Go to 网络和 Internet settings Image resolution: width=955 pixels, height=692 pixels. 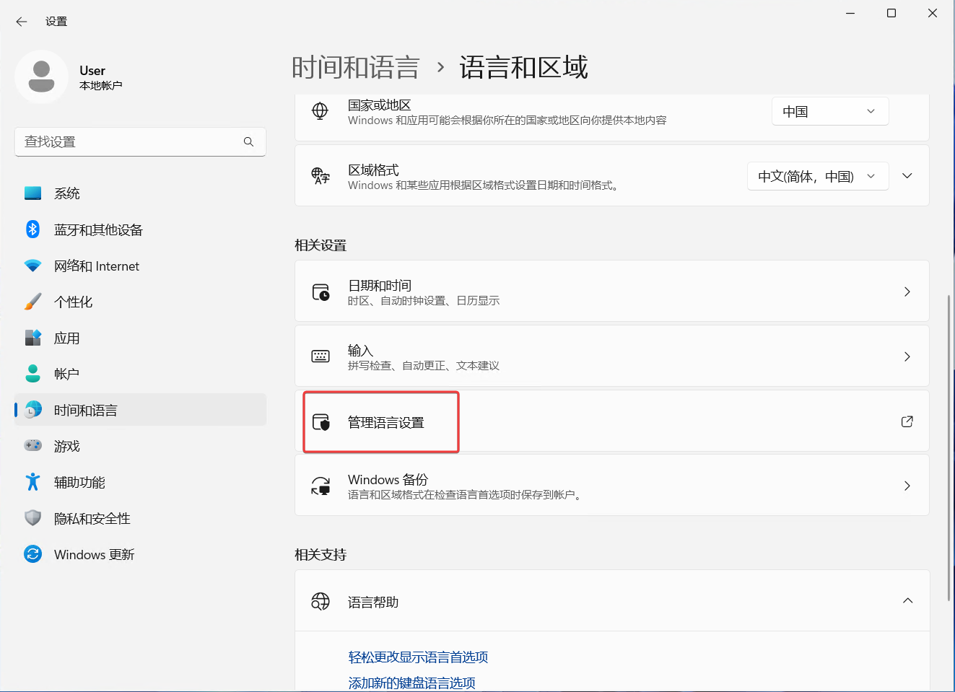click(96, 266)
